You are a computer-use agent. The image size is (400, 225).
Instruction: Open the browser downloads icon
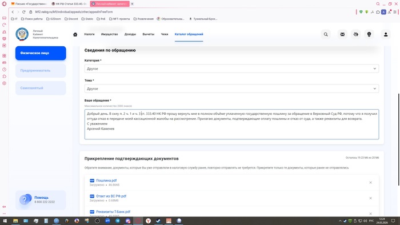[x=390, y=12]
